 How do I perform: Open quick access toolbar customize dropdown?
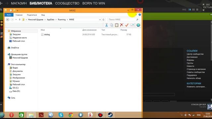pos(18,10)
